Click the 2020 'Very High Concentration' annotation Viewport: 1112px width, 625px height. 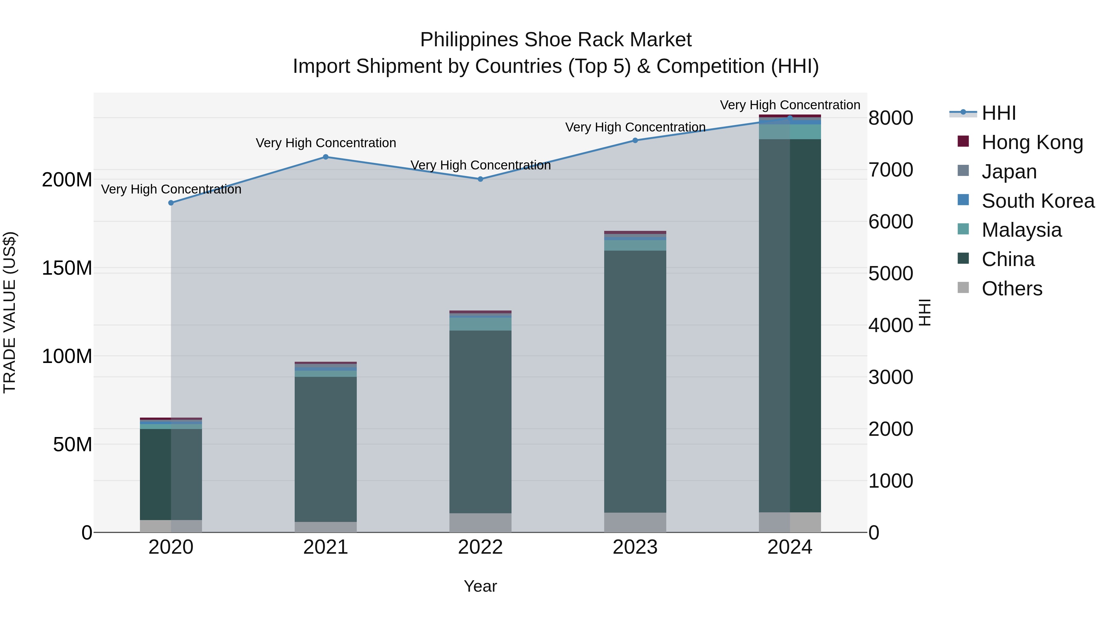pyautogui.click(x=171, y=190)
